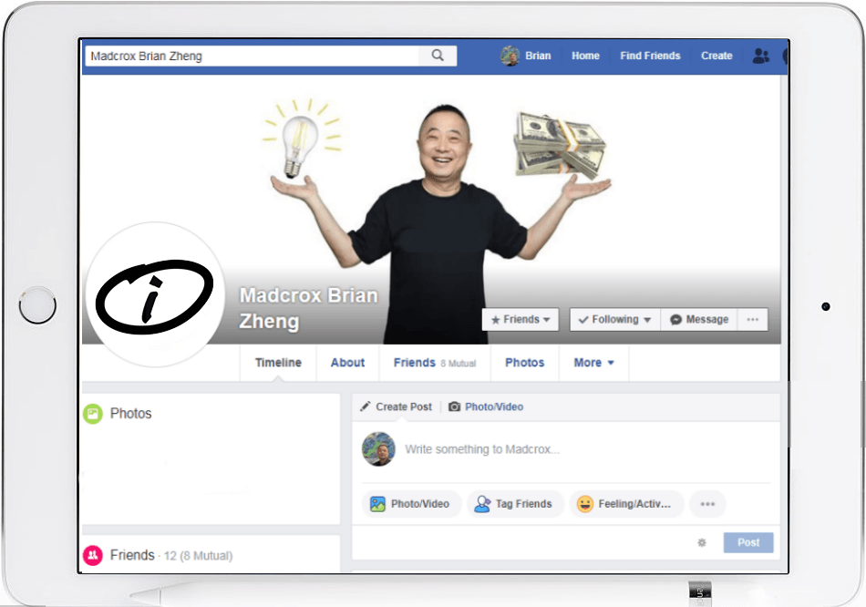Open the Friends status dropdown
The height and width of the screenshot is (607, 866).
tap(521, 319)
